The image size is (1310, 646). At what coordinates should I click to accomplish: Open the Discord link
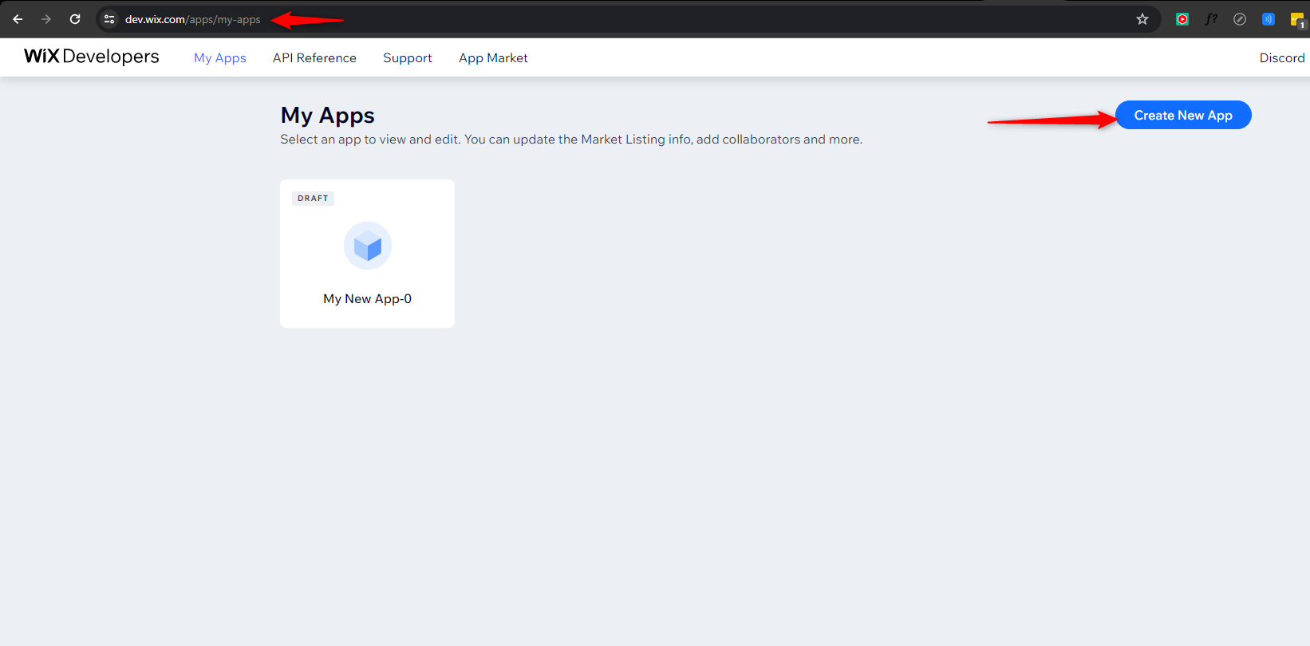[x=1282, y=58]
